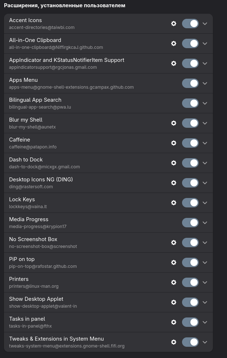Open PiP on top settings gear
The image size is (227, 358).
click(x=174, y=262)
